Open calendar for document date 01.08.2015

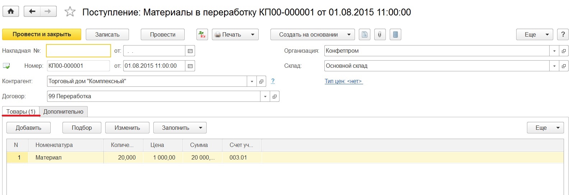190,66
